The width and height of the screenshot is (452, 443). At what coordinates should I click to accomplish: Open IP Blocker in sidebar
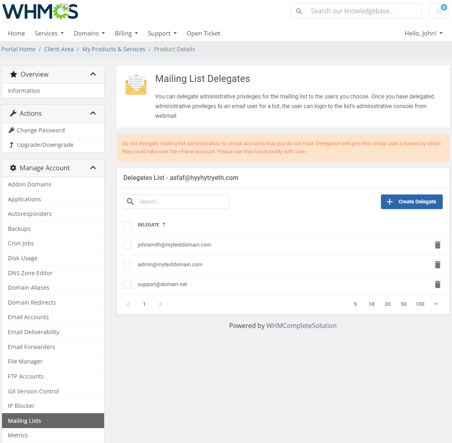(53, 406)
